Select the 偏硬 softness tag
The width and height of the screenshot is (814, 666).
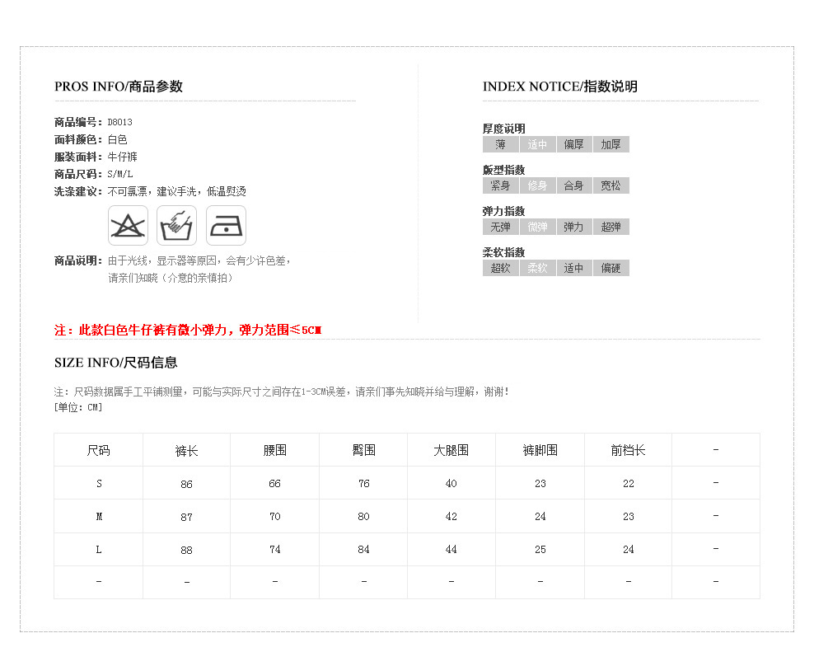click(611, 268)
